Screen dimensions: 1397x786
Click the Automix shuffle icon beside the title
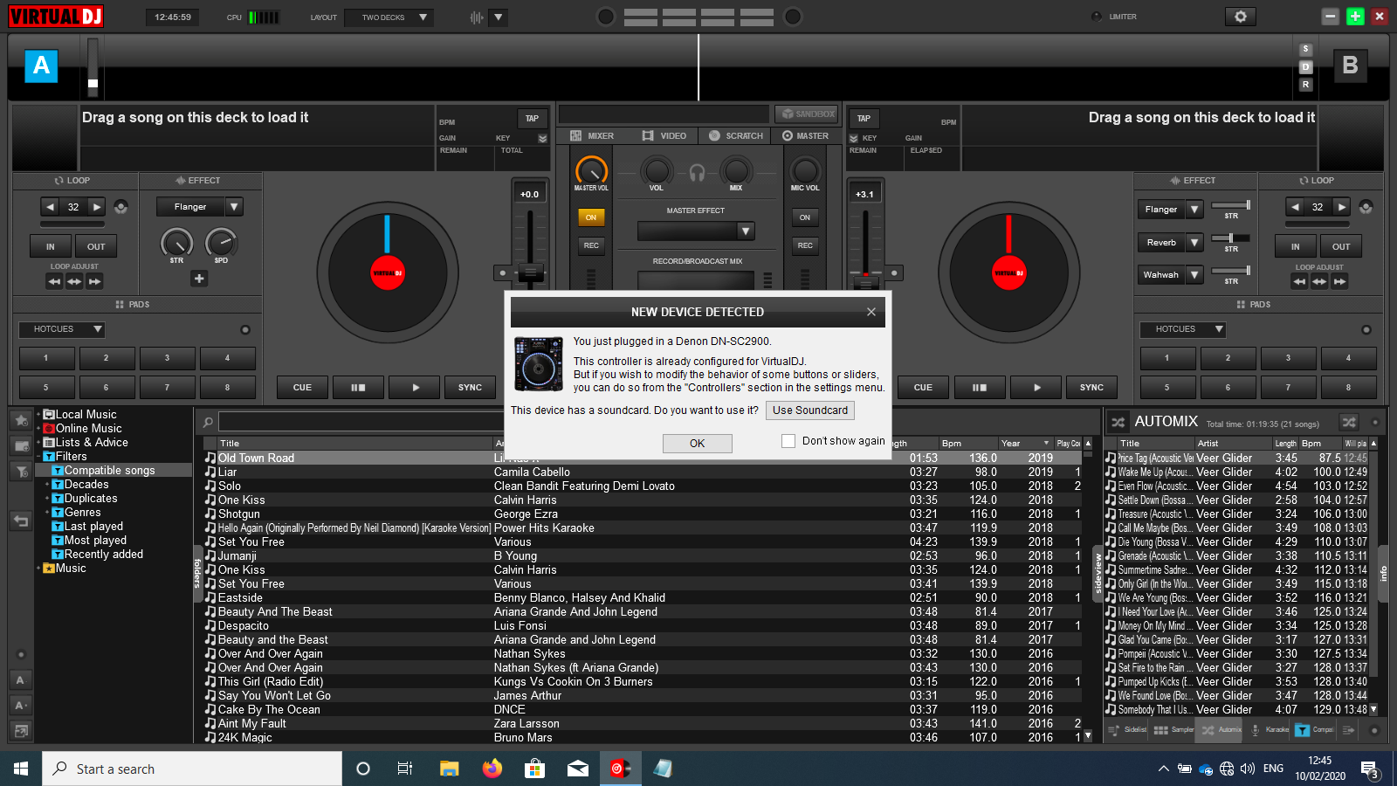click(1118, 423)
